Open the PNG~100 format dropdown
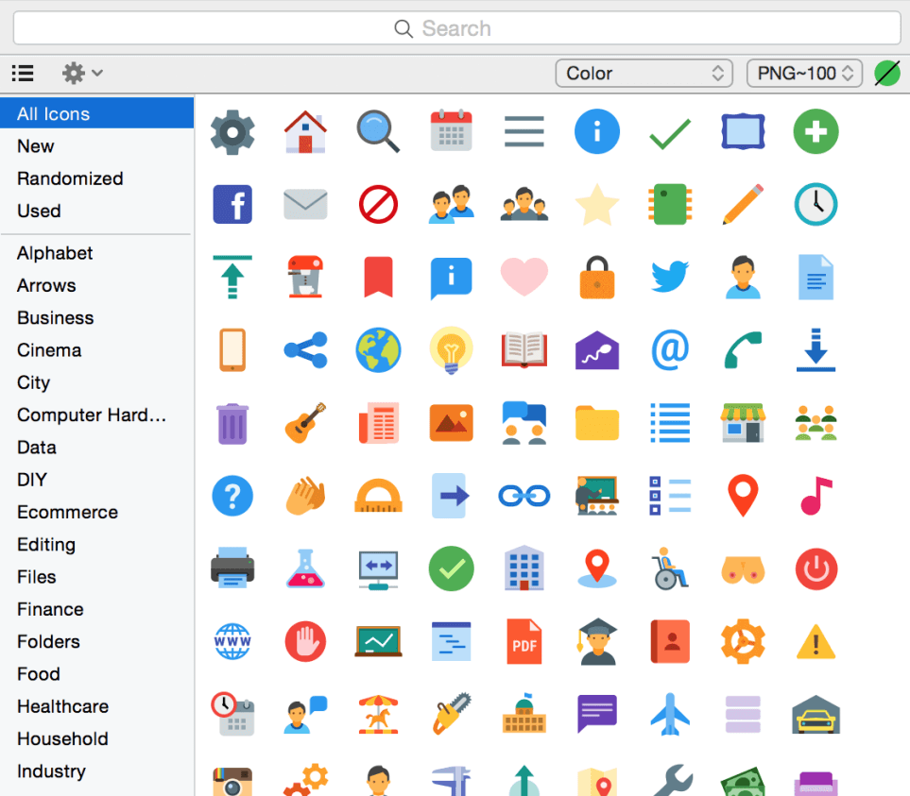 tap(803, 73)
